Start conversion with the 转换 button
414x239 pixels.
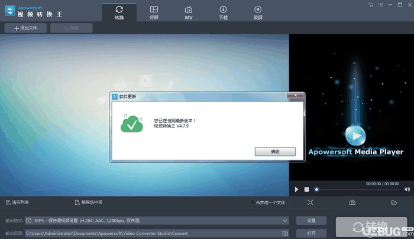[371, 227]
